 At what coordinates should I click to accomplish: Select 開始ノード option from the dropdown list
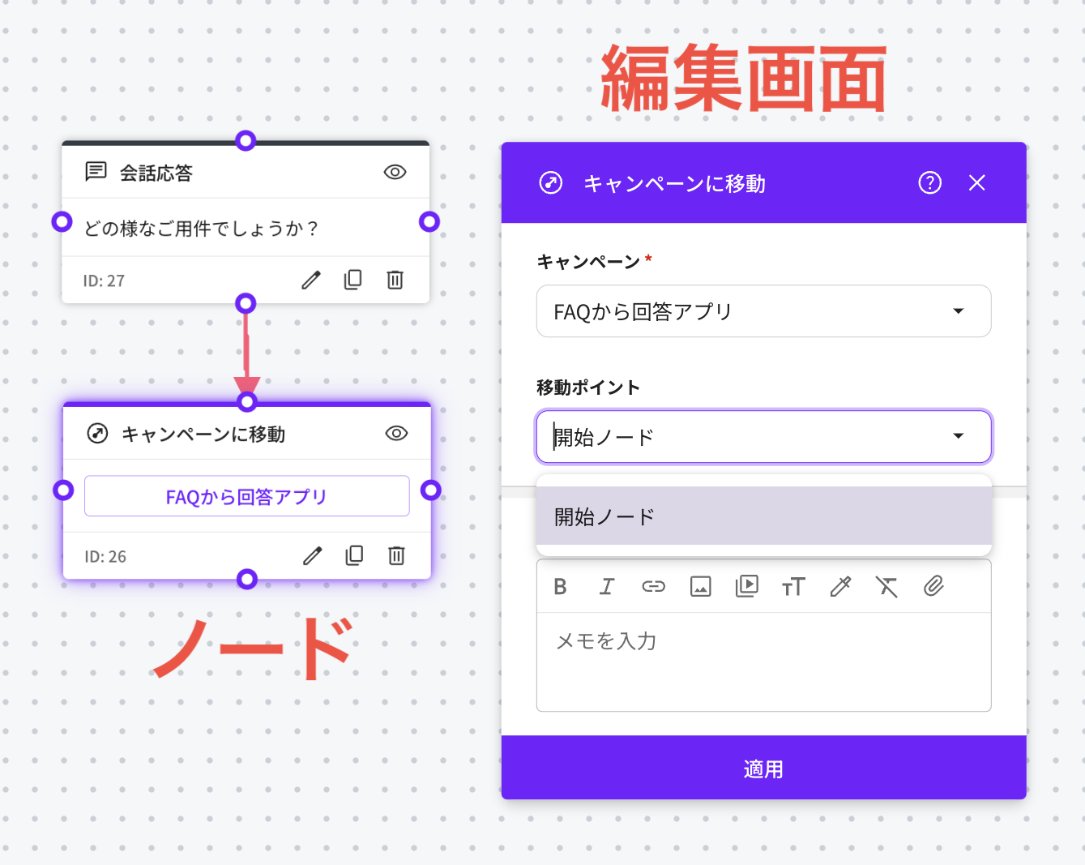click(763, 516)
